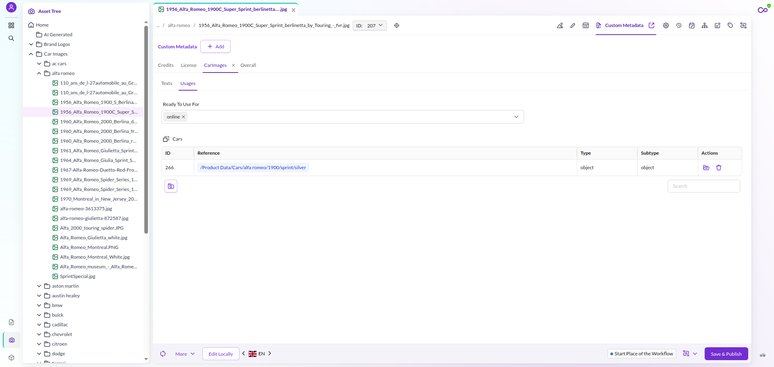This screenshot has width=774, height=367.
Task: Open the Tags tab icon
Action: [x=730, y=25]
